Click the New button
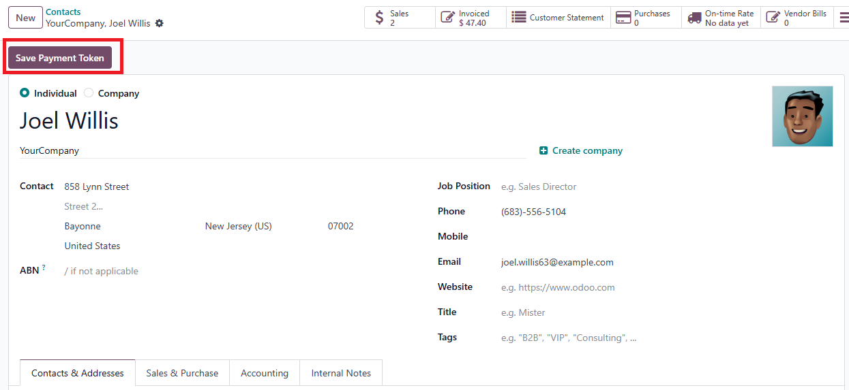Screen dimensions: 849x390 point(25,18)
